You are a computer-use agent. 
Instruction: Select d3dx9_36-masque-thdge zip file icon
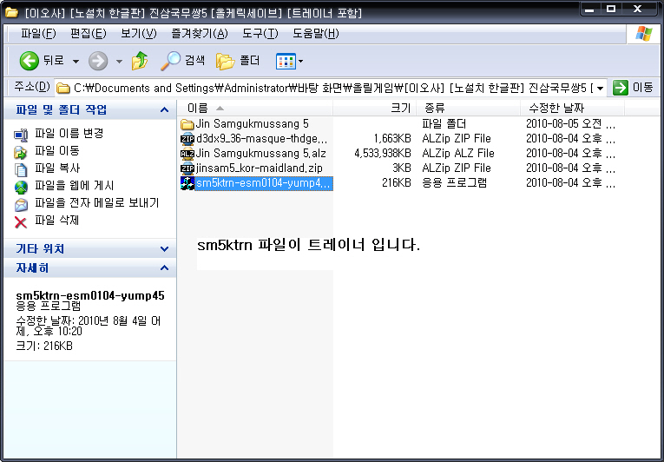187,139
